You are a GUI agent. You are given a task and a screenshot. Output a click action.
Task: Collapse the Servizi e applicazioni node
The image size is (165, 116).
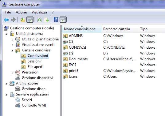coord(7,95)
